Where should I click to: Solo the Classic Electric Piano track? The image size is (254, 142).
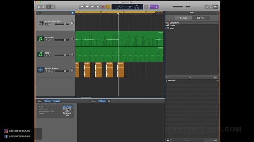point(49,24)
